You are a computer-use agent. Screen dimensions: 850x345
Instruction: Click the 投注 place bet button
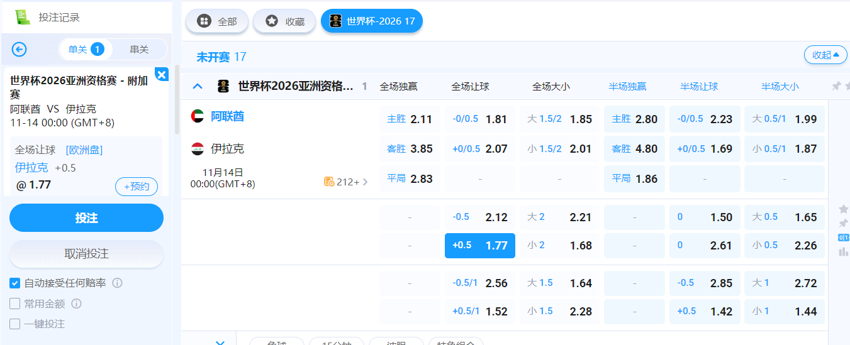(86, 218)
